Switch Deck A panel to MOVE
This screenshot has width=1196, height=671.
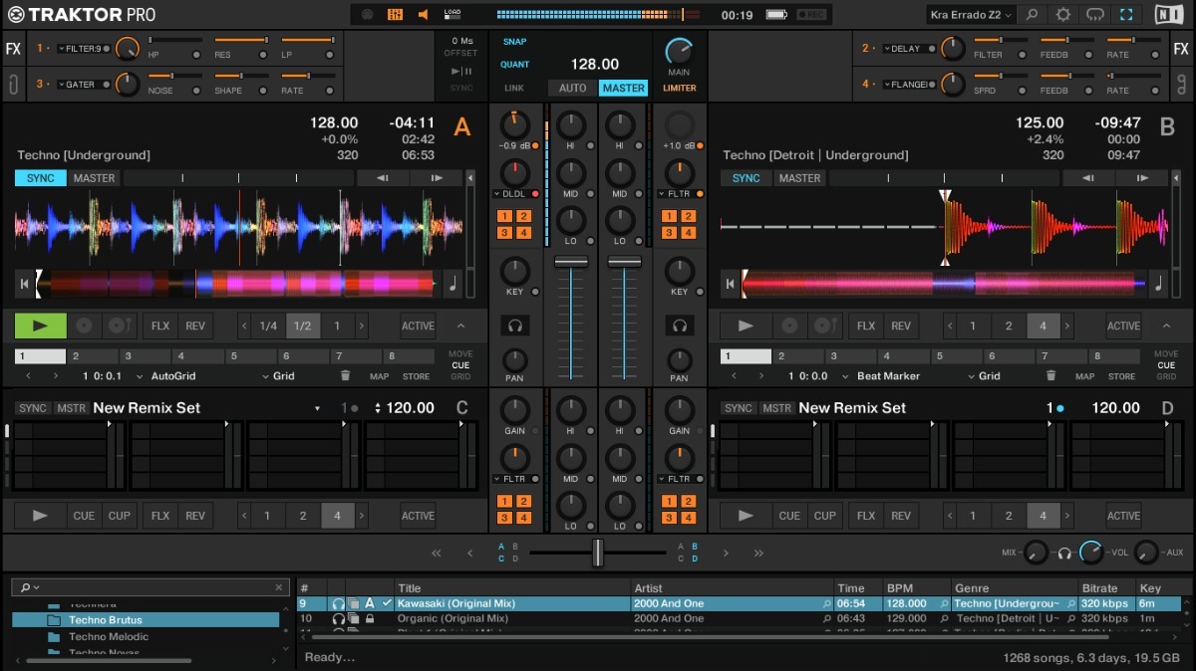click(460, 354)
